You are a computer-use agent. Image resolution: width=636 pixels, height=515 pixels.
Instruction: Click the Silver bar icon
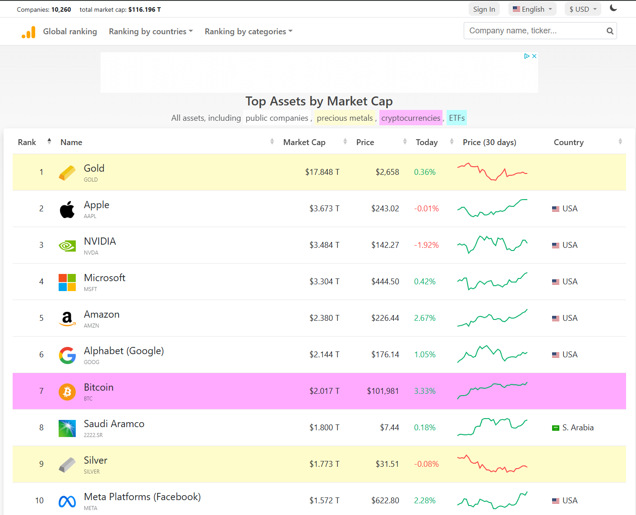point(67,465)
